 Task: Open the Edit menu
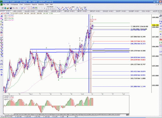coord(8,4)
